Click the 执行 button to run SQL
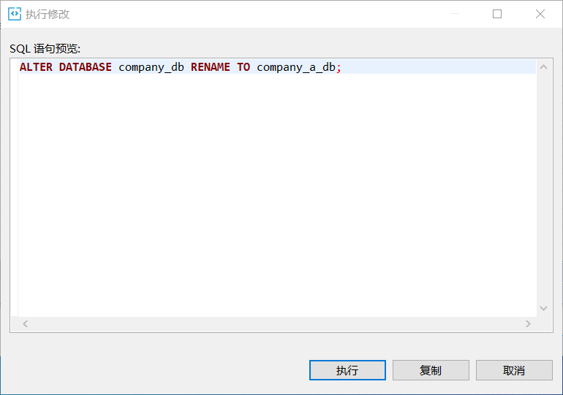Screen dimensions: 563x395 click(347, 370)
